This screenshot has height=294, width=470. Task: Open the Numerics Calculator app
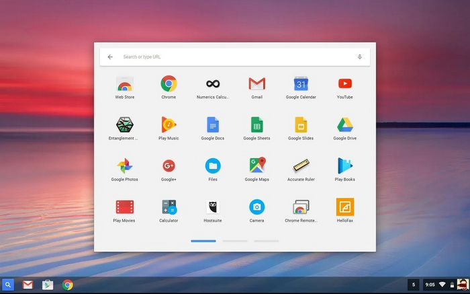(x=213, y=84)
